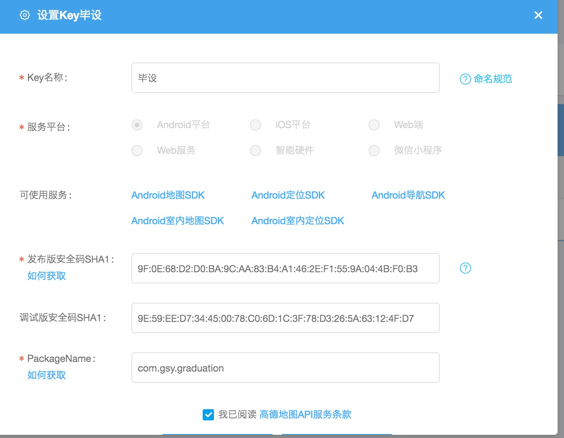The image size is (564, 438).
Task: Click 如何获取 under 发布版安全码SHA1
Action: 46,276
